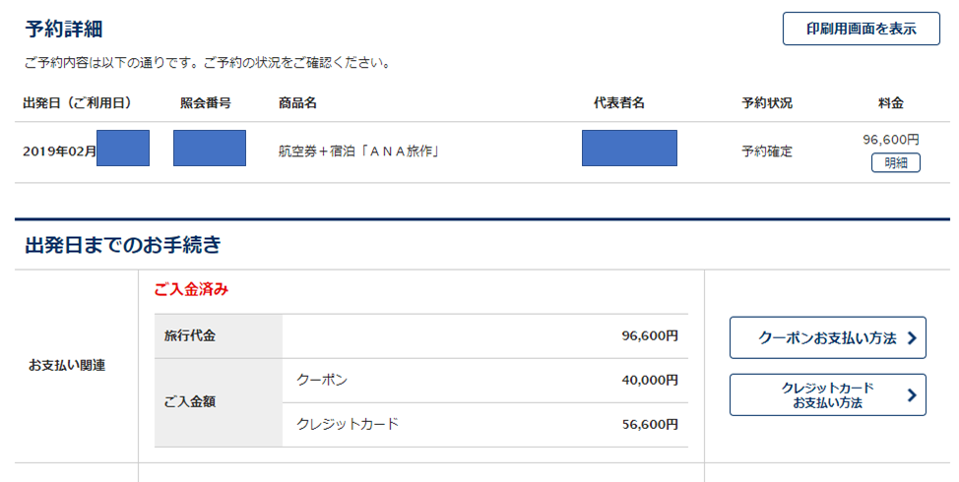Click the 予約確定 reservation status text
Screen dimensions: 959x482
767,151
